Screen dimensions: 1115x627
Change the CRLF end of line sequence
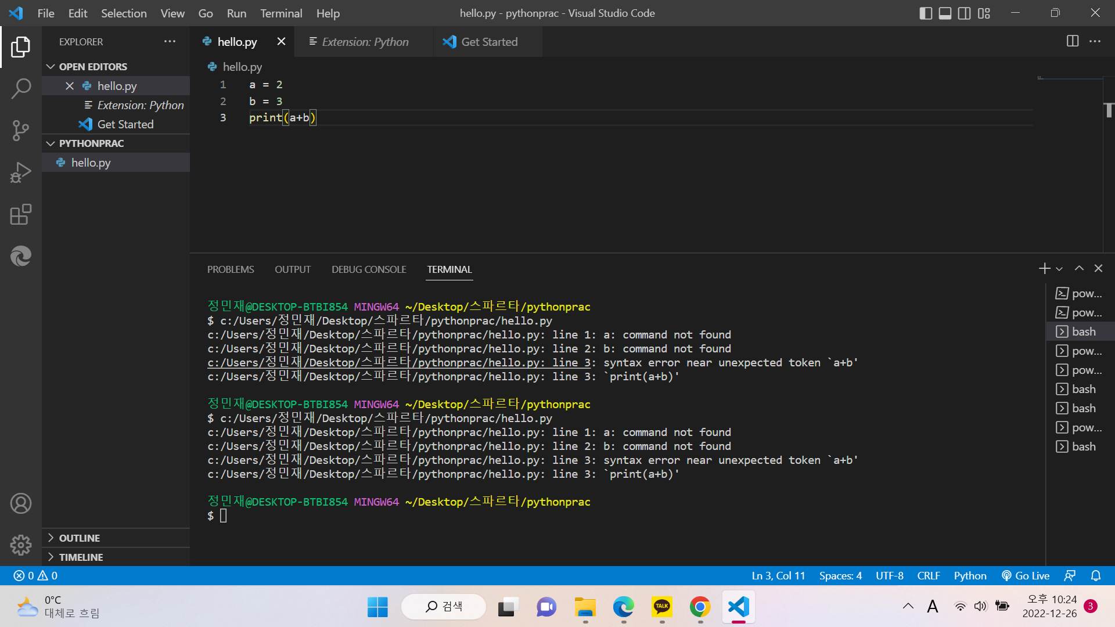(928, 576)
